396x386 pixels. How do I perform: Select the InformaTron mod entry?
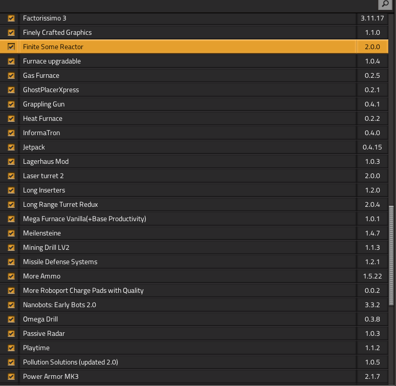coord(41,133)
